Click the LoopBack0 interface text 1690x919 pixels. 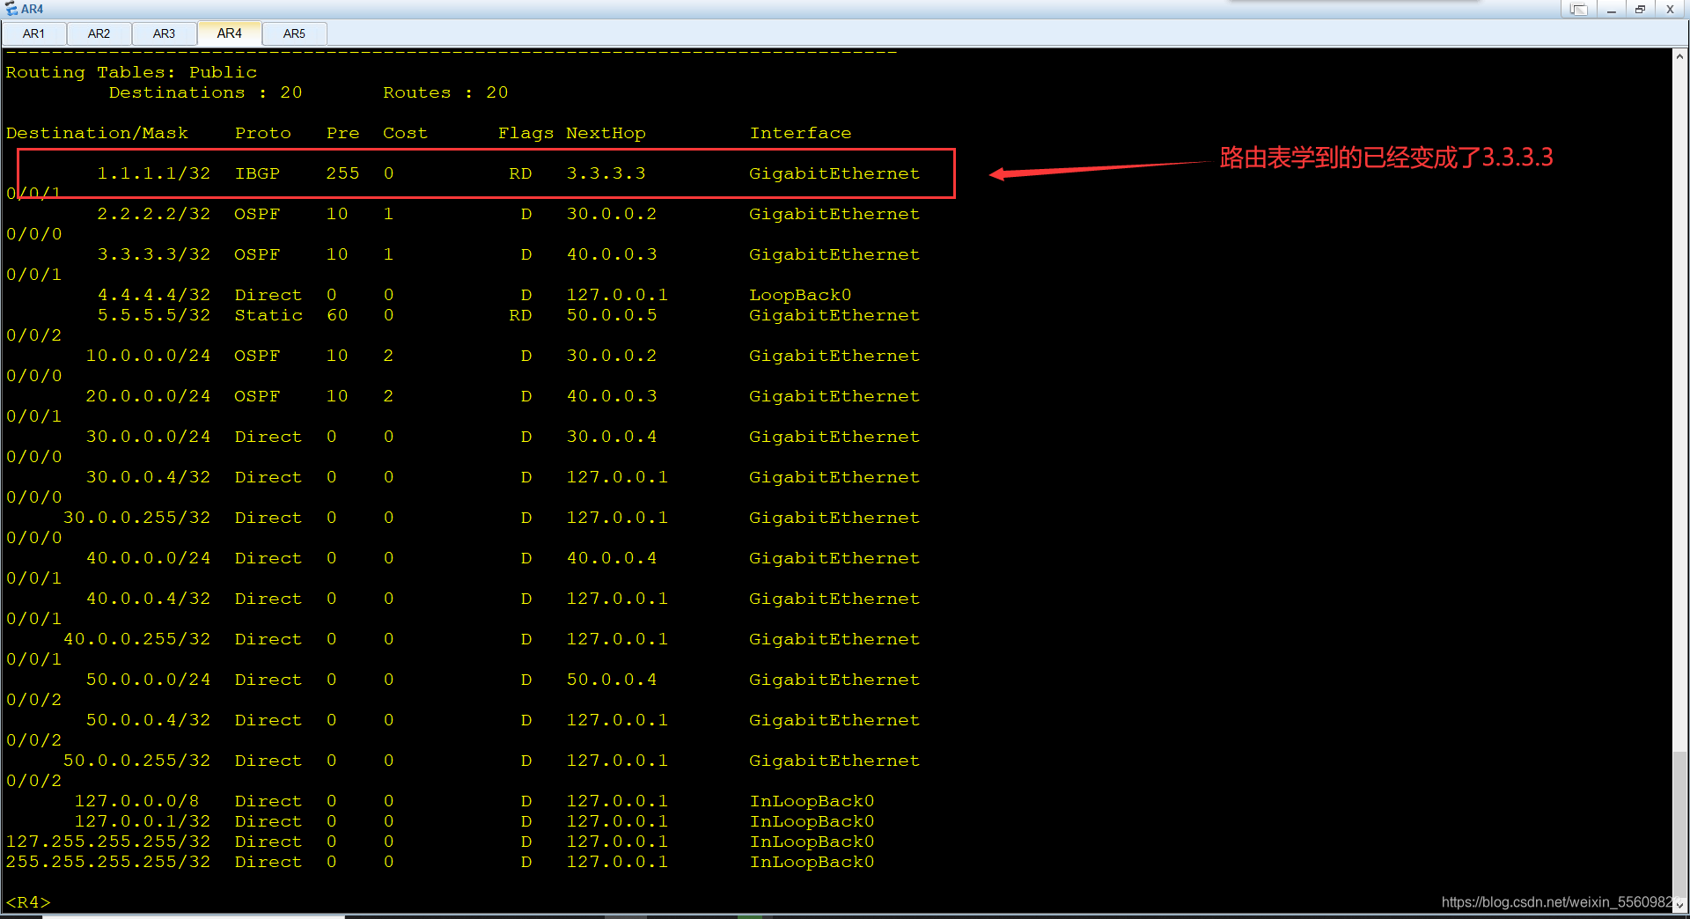(800, 295)
